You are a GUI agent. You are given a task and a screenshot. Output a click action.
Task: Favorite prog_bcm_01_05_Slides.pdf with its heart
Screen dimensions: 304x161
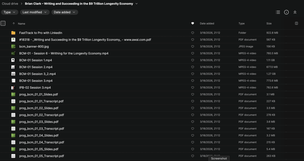pos(192,149)
